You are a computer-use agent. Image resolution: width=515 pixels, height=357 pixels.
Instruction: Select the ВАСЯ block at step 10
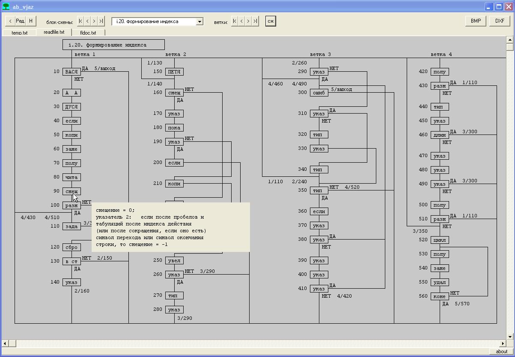coord(71,72)
